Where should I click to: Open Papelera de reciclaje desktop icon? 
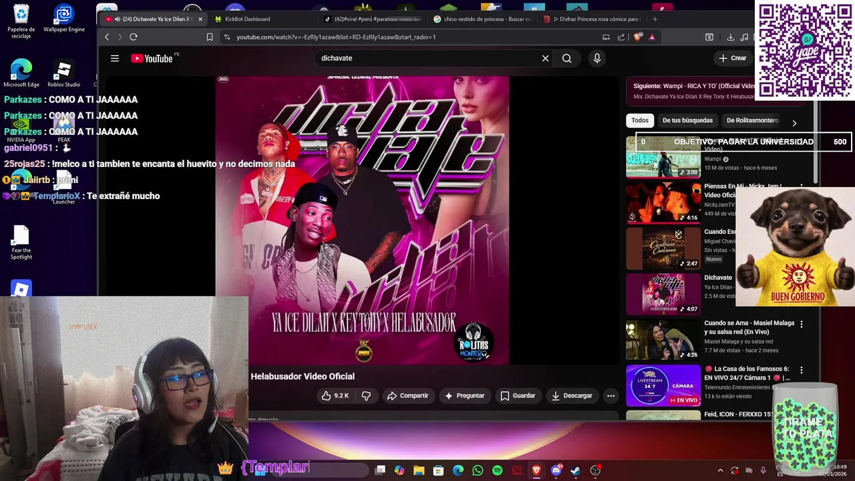point(21,21)
